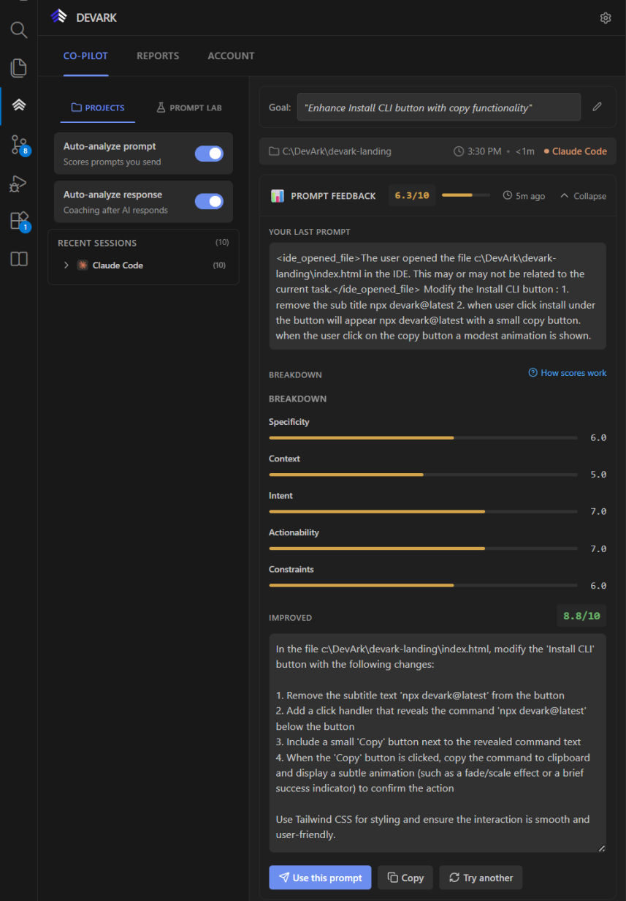The width and height of the screenshot is (626, 901).
Task: Open the Explorer files icon in the sidebar
Action: (18, 67)
